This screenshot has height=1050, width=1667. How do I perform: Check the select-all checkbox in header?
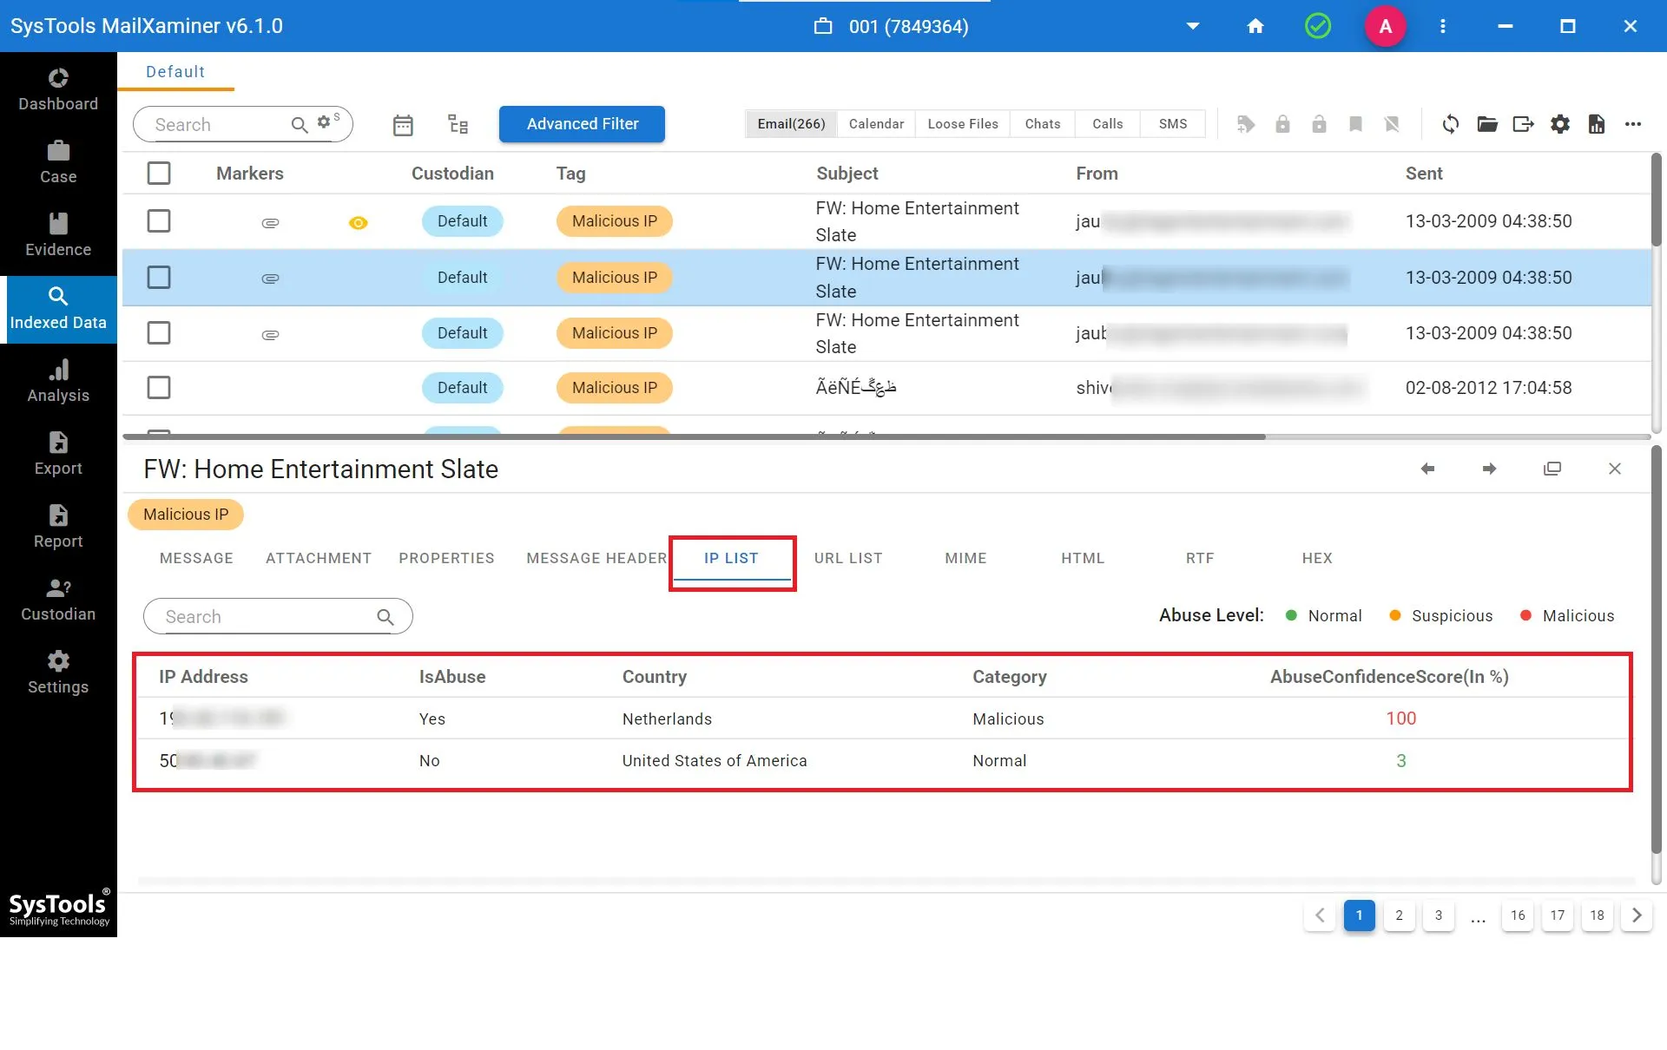click(x=159, y=173)
